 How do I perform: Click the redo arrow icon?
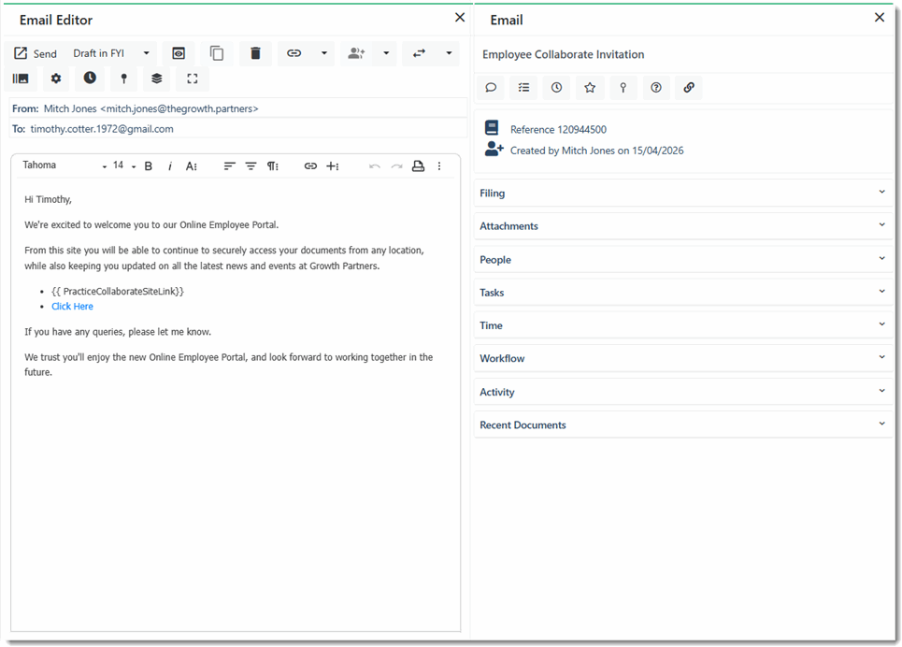396,166
